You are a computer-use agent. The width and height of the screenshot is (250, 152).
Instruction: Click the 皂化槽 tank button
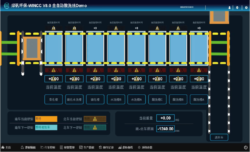coord(54,99)
